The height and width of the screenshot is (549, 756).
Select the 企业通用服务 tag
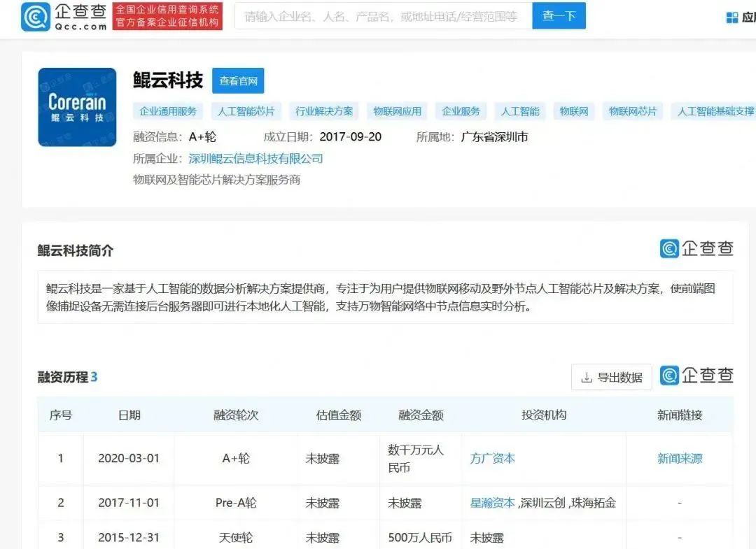click(x=169, y=110)
